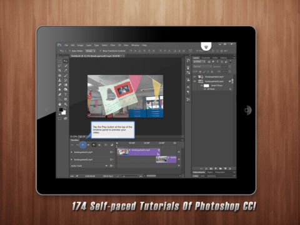300x225 pixels.
Task: Select the Lasso tool
Action: click(60, 66)
